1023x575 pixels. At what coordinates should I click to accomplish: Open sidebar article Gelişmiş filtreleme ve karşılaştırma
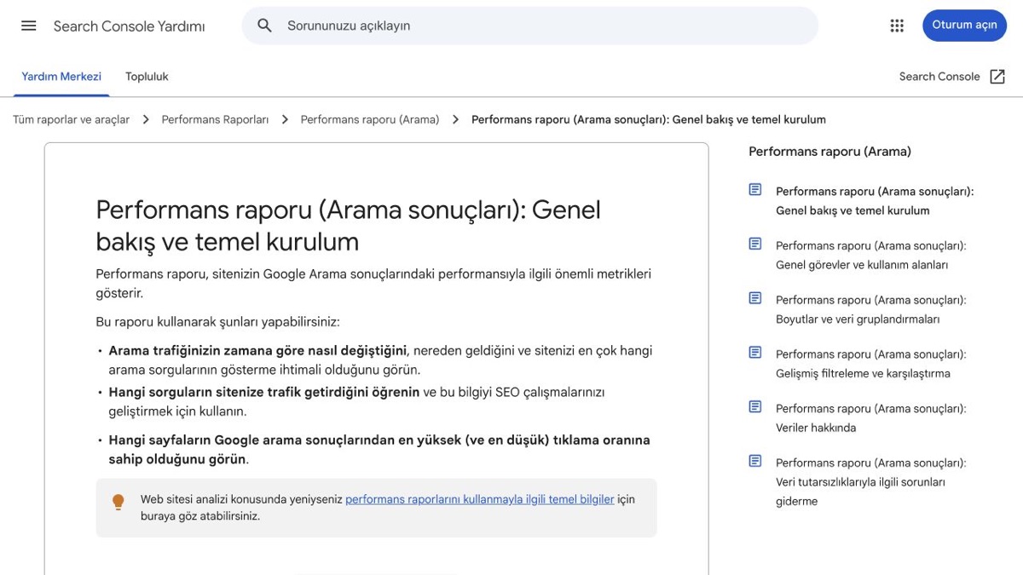[x=871, y=364]
